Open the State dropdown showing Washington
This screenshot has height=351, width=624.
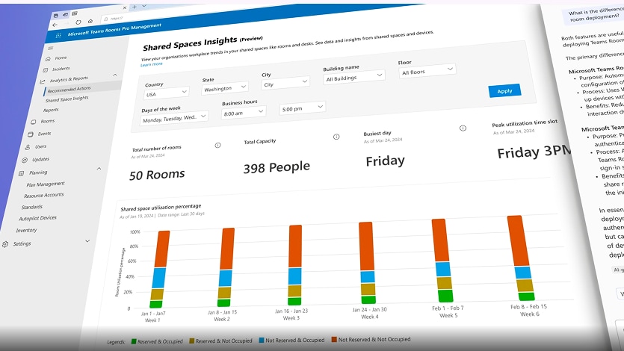click(x=225, y=87)
